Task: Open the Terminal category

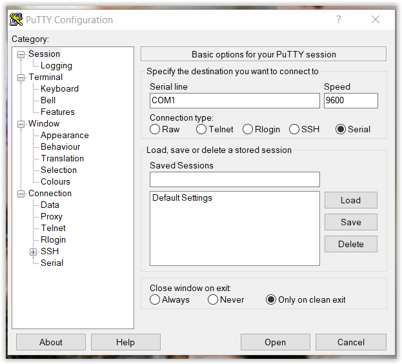Action: (46, 77)
